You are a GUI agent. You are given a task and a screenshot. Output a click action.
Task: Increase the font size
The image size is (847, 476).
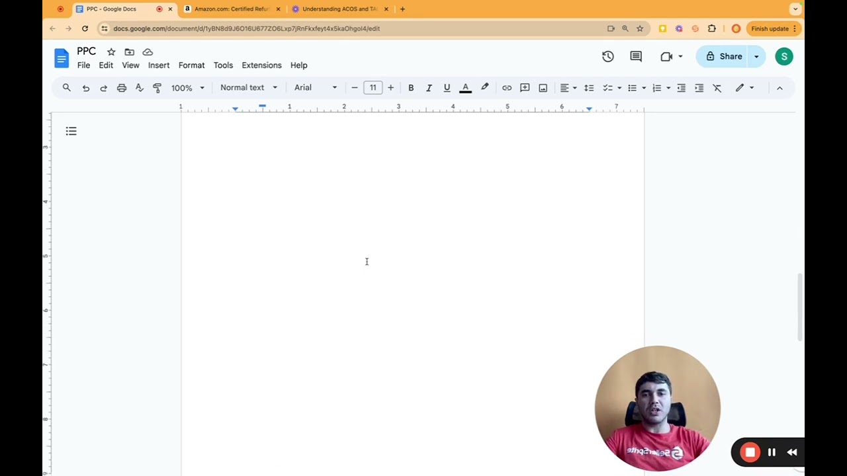[390, 87]
